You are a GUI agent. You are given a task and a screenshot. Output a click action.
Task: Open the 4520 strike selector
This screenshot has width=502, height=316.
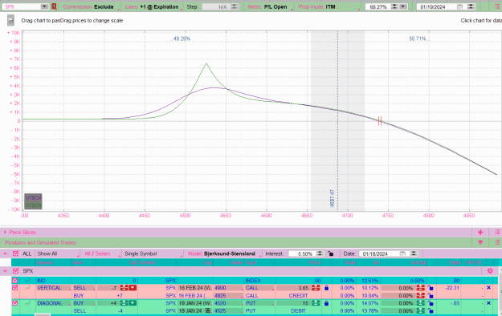tap(228, 303)
